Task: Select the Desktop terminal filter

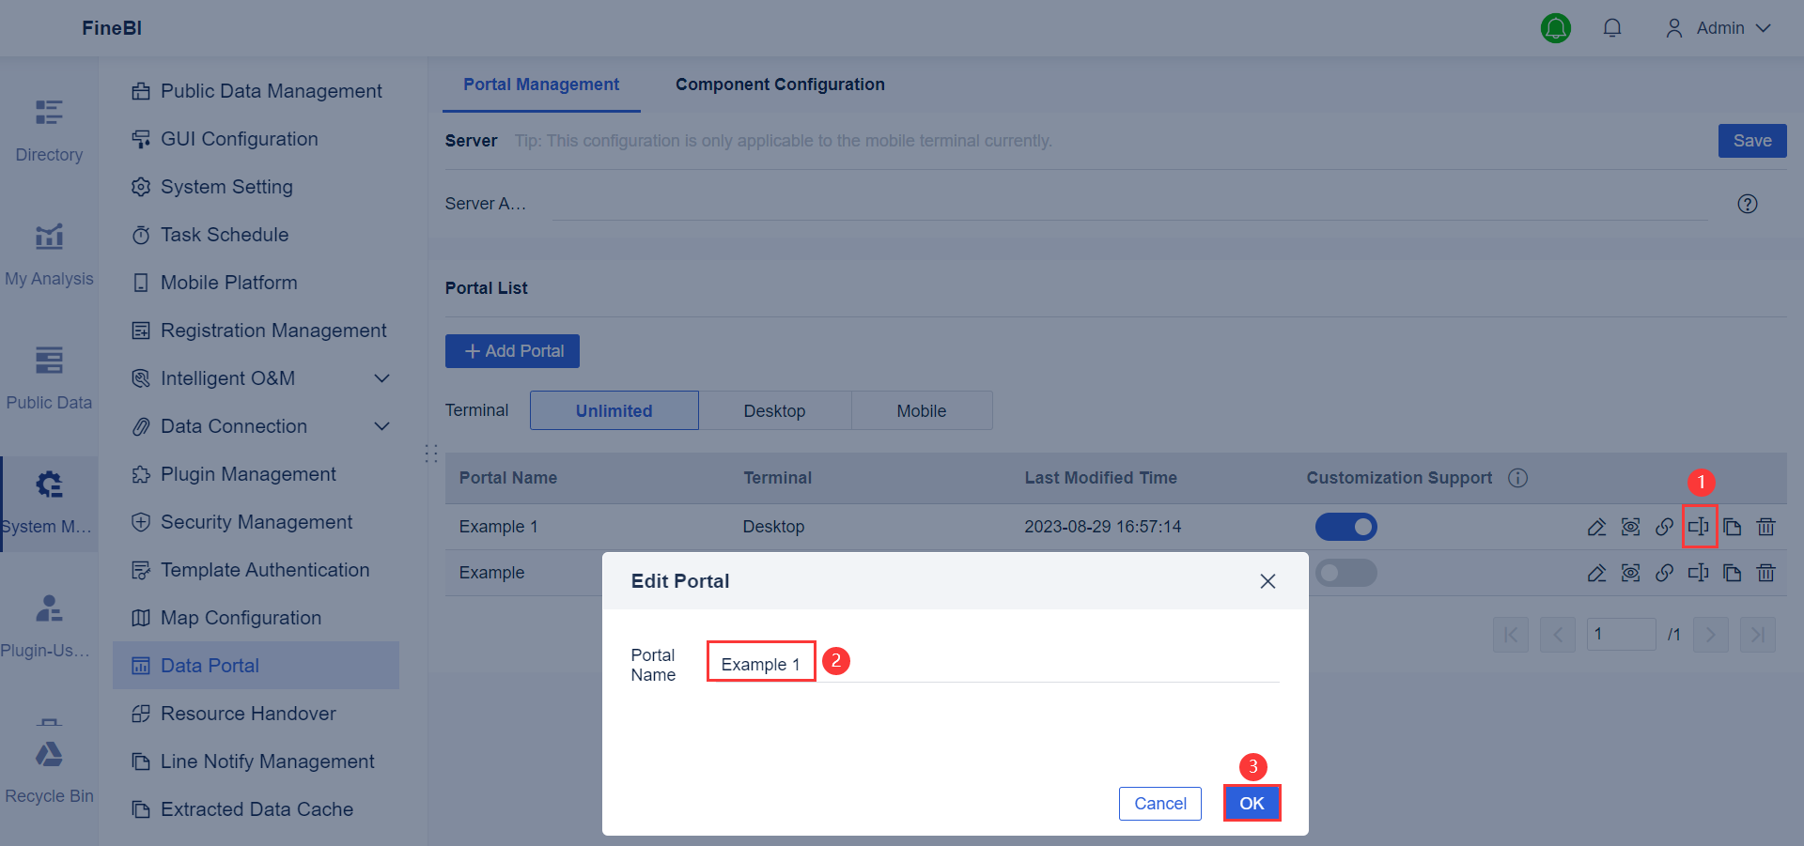Action: pyautogui.click(x=775, y=410)
